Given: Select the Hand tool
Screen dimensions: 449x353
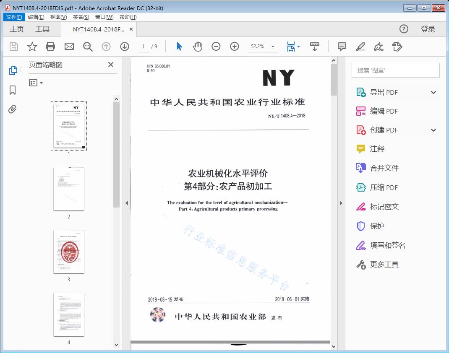Looking at the screenshot, I should pyautogui.click(x=197, y=47).
